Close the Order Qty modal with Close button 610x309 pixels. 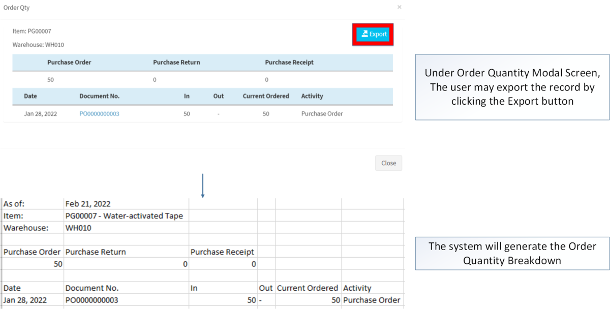(x=388, y=163)
